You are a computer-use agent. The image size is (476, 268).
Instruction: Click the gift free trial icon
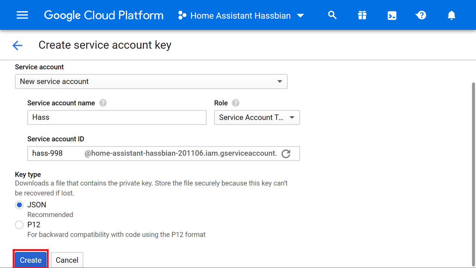coord(362,15)
